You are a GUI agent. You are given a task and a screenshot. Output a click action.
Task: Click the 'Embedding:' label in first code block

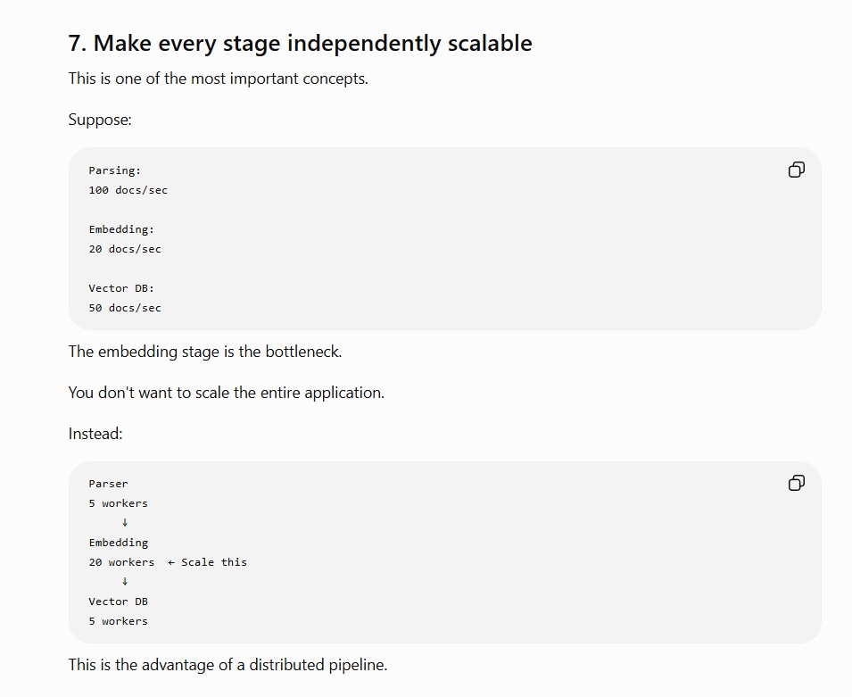pos(121,229)
